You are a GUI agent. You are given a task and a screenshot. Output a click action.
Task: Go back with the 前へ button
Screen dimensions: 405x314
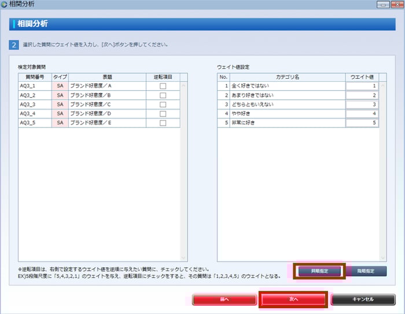click(224, 299)
